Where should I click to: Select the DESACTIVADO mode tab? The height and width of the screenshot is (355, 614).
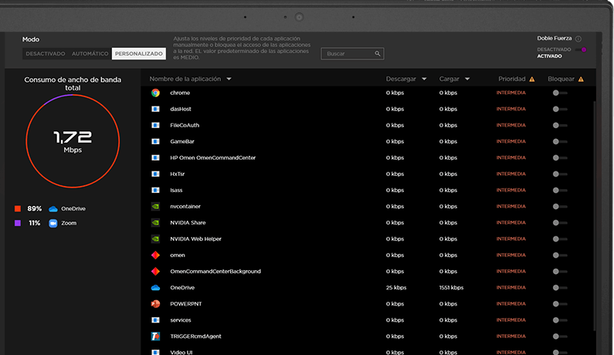pos(46,53)
